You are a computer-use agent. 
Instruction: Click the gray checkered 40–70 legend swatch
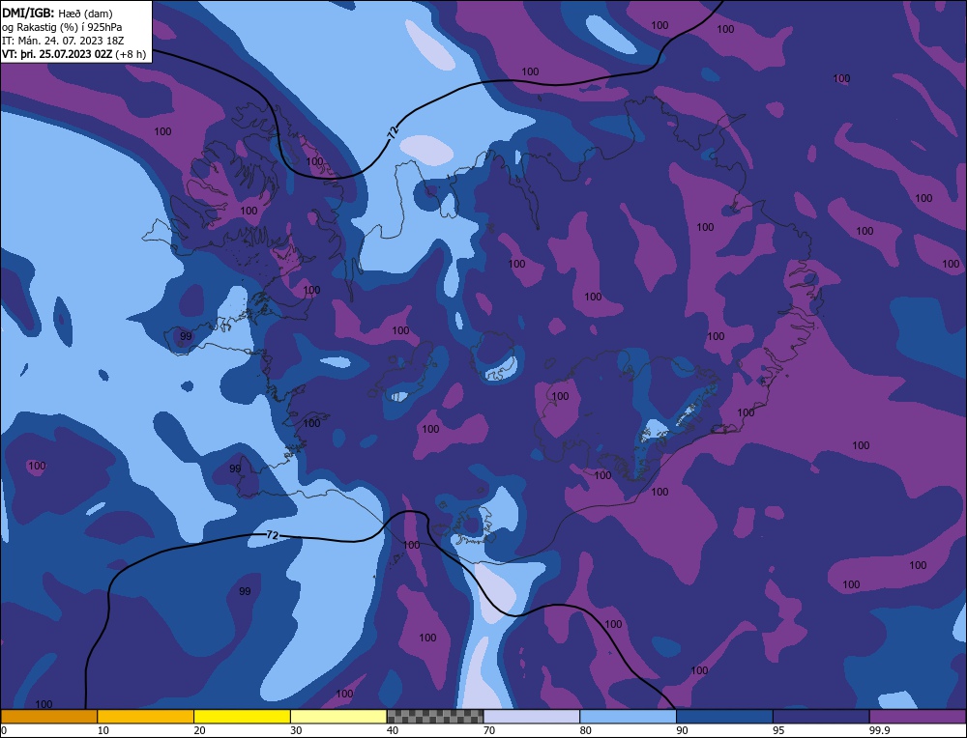tap(435, 716)
